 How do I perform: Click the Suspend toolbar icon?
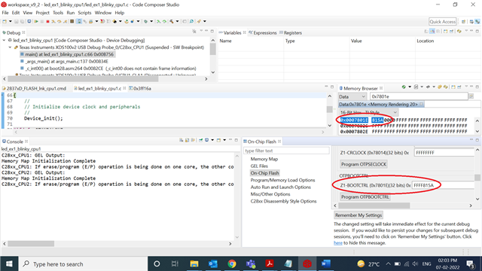[x=42, y=22]
